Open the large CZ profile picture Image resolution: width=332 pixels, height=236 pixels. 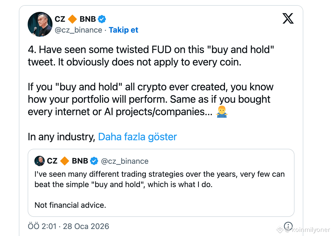pyautogui.click(x=40, y=24)
